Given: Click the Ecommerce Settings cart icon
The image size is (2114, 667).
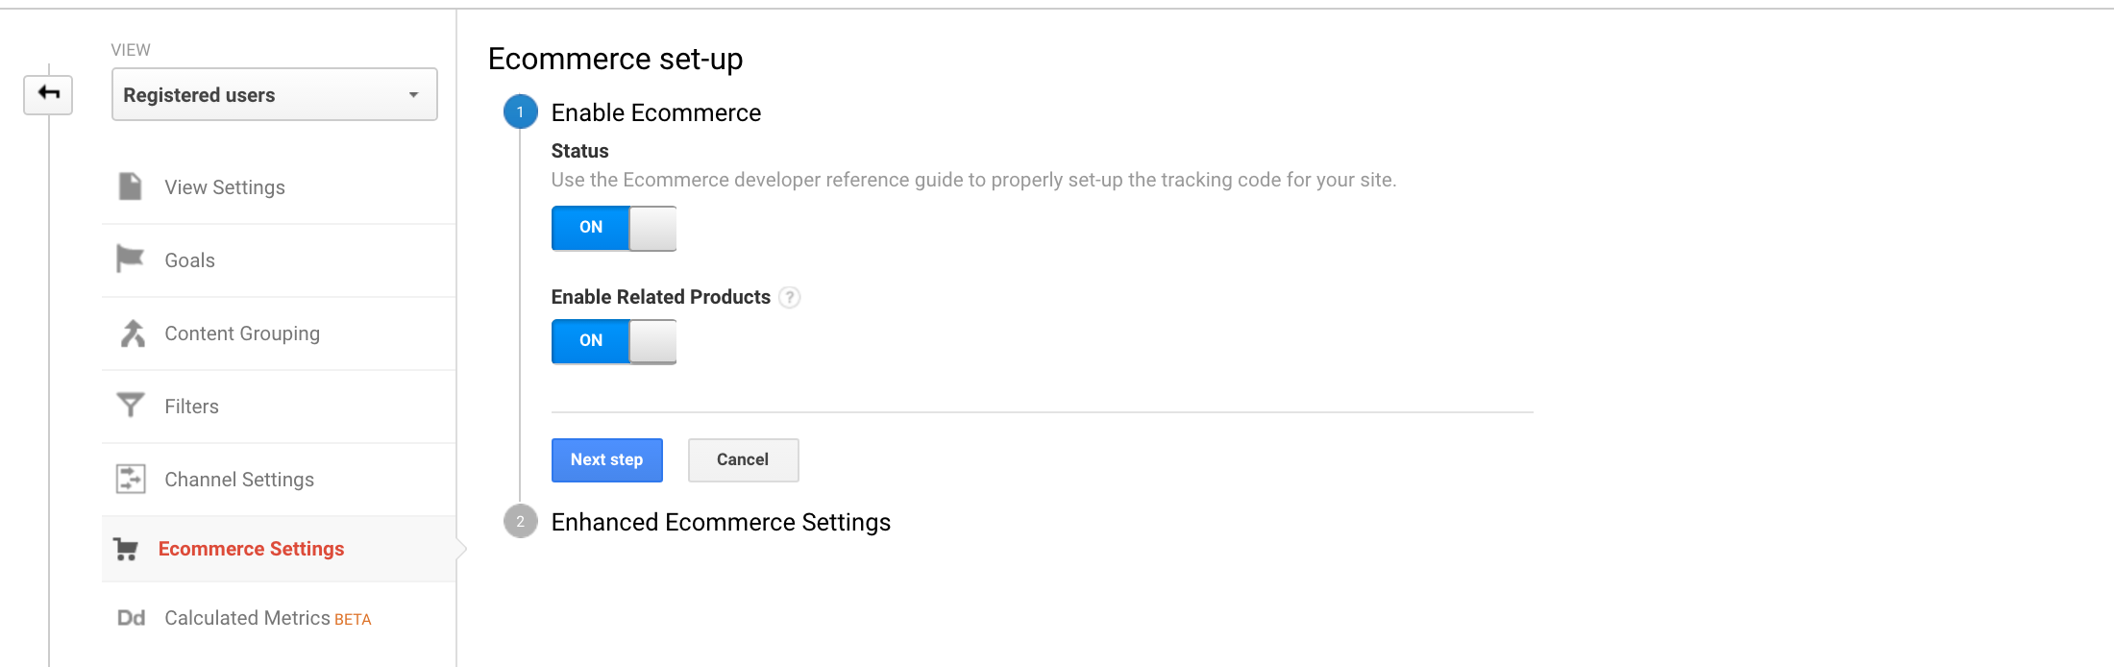Looking at the screenshot, I should 126,549.
